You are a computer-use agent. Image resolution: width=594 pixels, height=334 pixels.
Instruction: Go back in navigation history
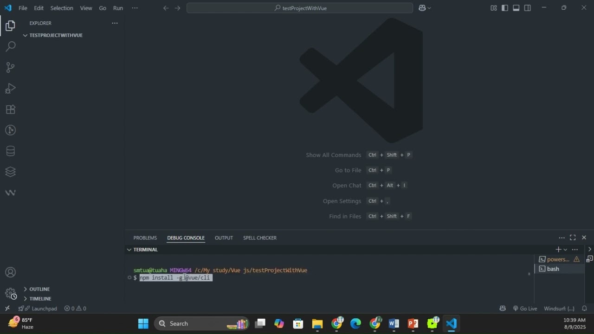pyautogui.click(x=166, y=8)
